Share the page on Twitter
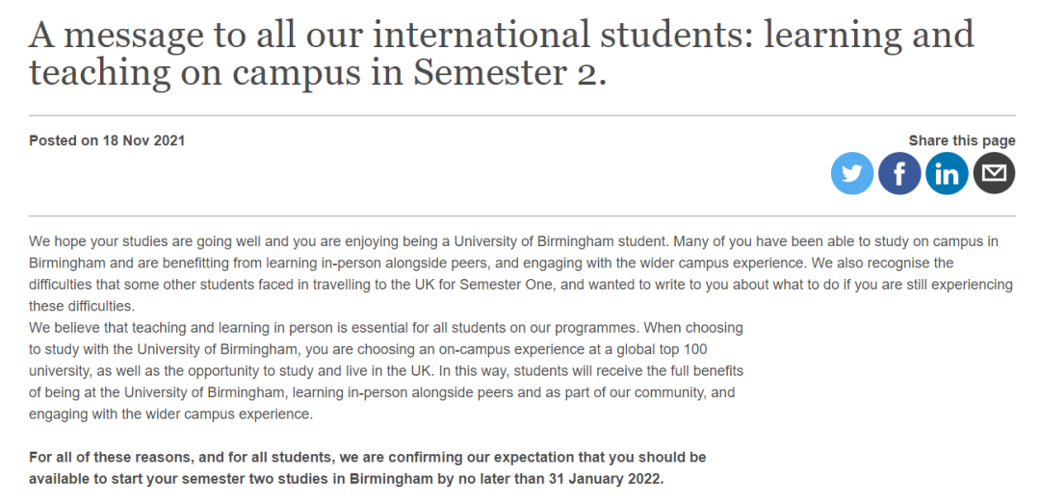 852,174
